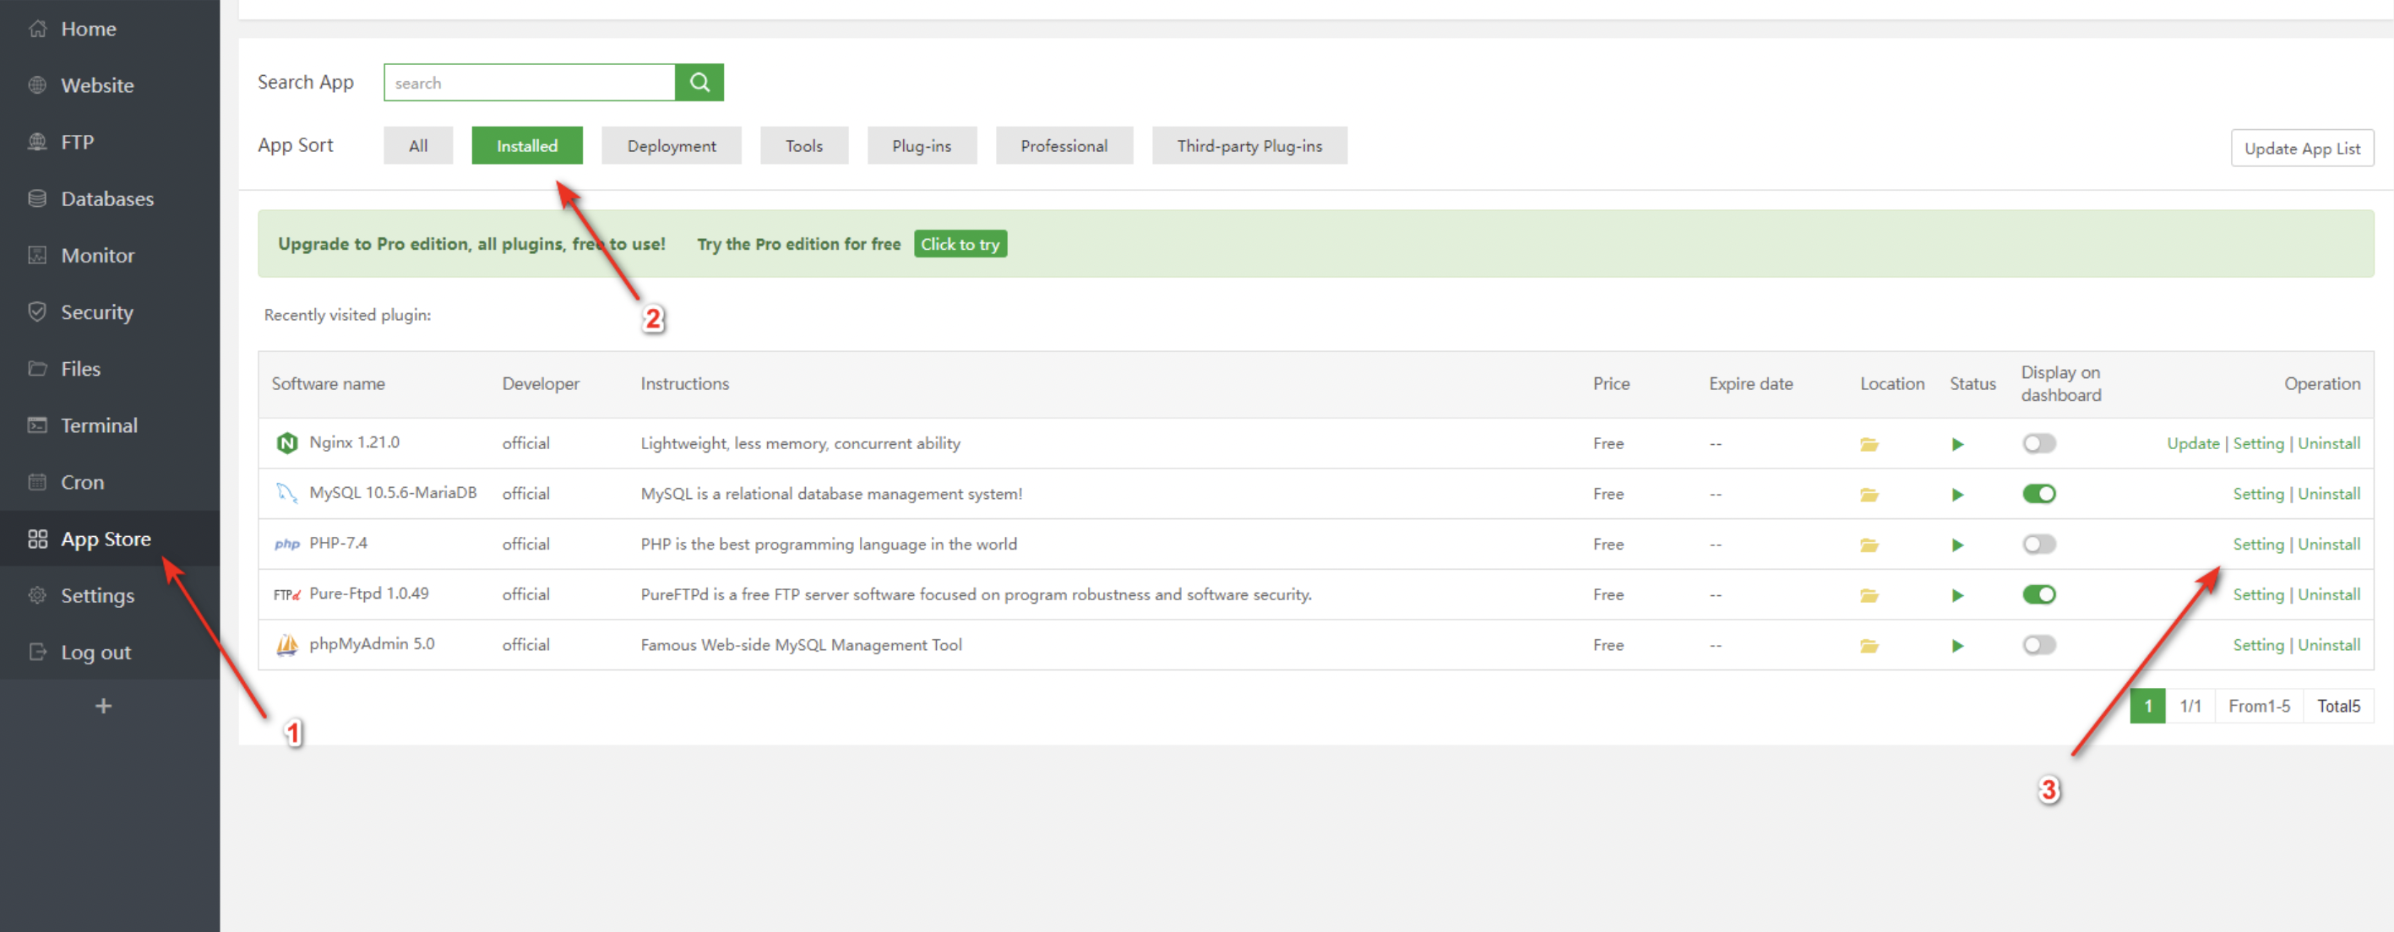Open Security section in the sidebar
Image resolution: width=2394 pixels, height=932 pixels.
[x=96, y=312]
